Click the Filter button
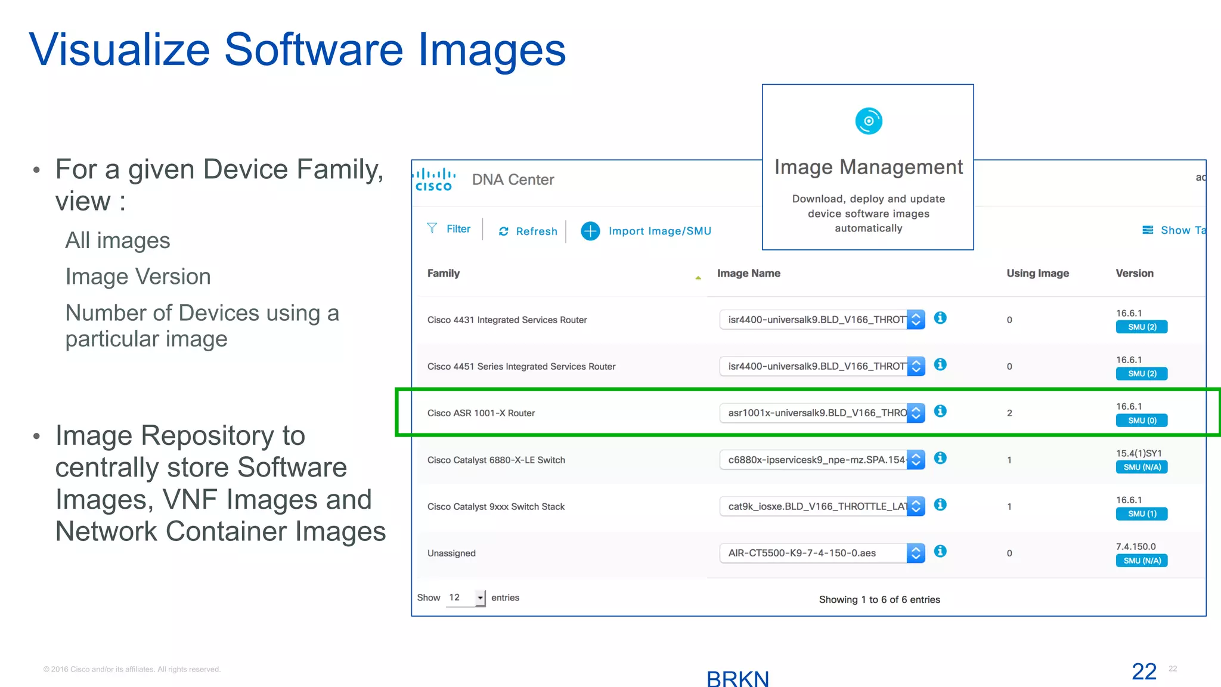Screen dimensions: 1221x687 click(449, 229)
